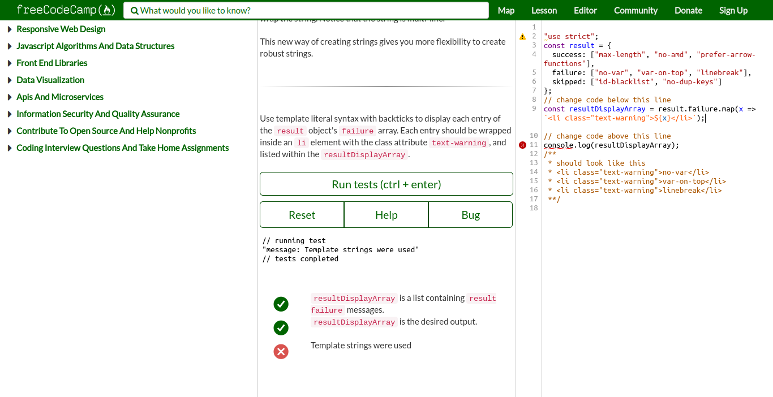The image size is (773, 397).
Task: Open Javascript Algorithms And Data Structures link
Action: click(x=96, y=46)
